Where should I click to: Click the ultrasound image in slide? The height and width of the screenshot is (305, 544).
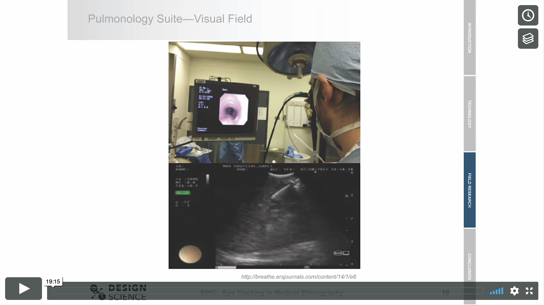(x=264, y=216)
